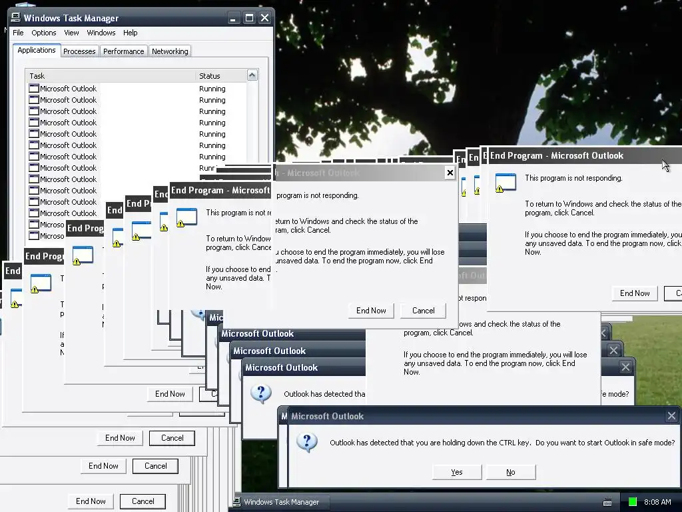682x512 pixels.
Task: Switch to the Performance tab
Action: [123, 51]
